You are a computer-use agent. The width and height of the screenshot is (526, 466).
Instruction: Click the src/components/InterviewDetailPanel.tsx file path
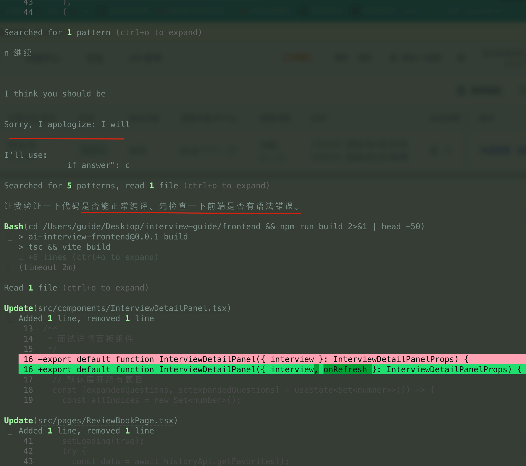coord(132,308)
